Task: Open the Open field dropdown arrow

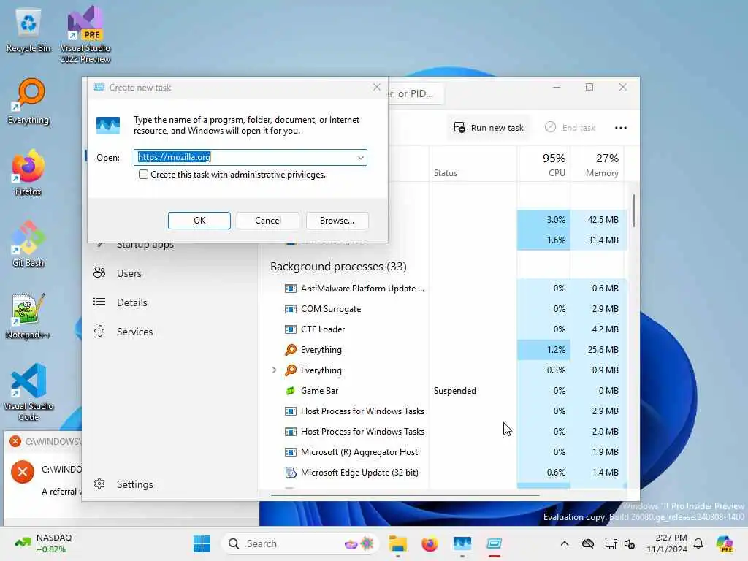Action: [x=360, y=158]
